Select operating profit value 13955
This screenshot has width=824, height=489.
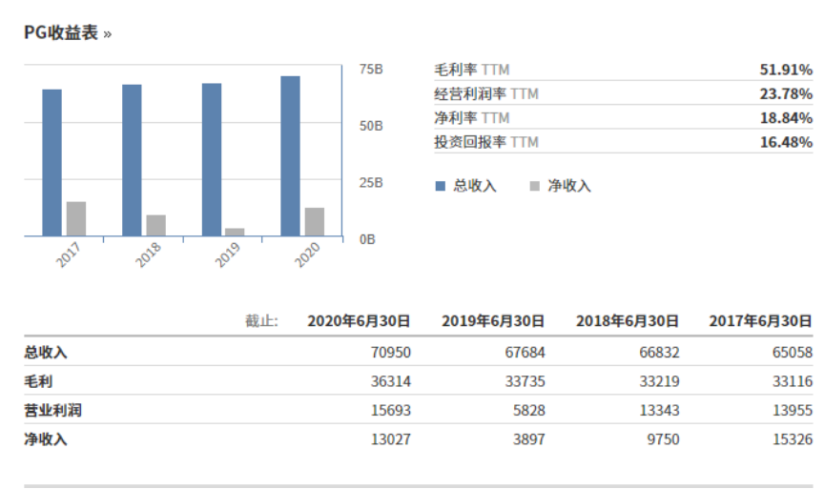pyautogui.click(x=793, y=410)
